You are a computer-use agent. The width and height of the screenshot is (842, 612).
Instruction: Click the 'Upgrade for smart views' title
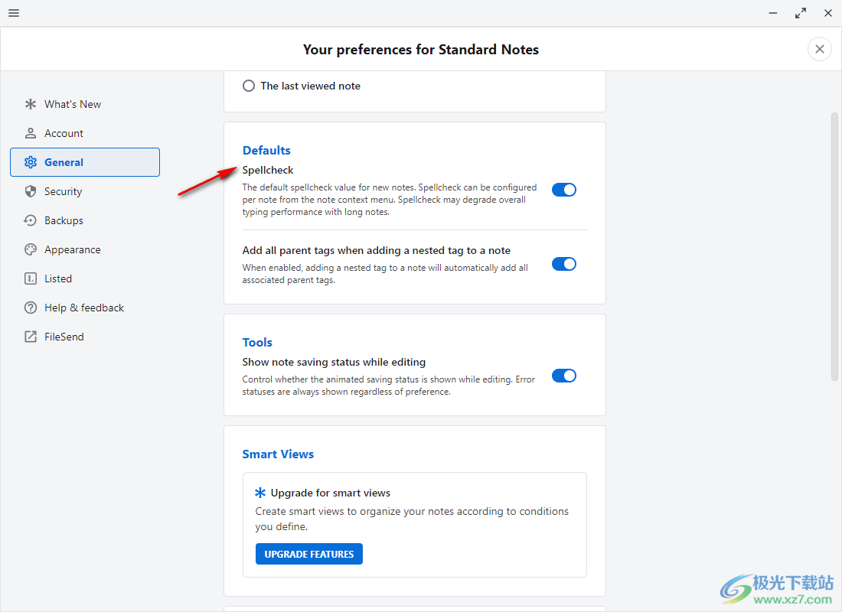pos(330,493)
